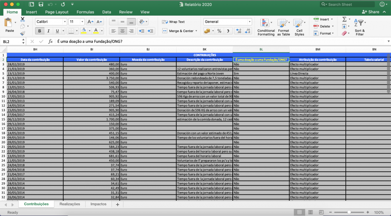Click the Cut scissors icon
Screen dimensions: 391x216
22,19
